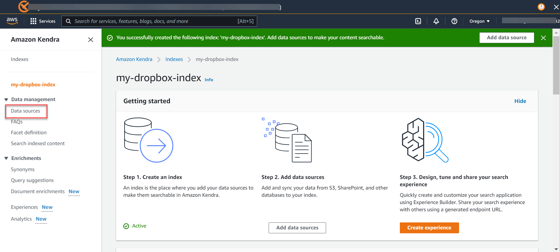The width and height of the screenshot is (560, 252).
Task: Click Amazon Kendra breadcrumb link
Action: (x=134, y=59)
